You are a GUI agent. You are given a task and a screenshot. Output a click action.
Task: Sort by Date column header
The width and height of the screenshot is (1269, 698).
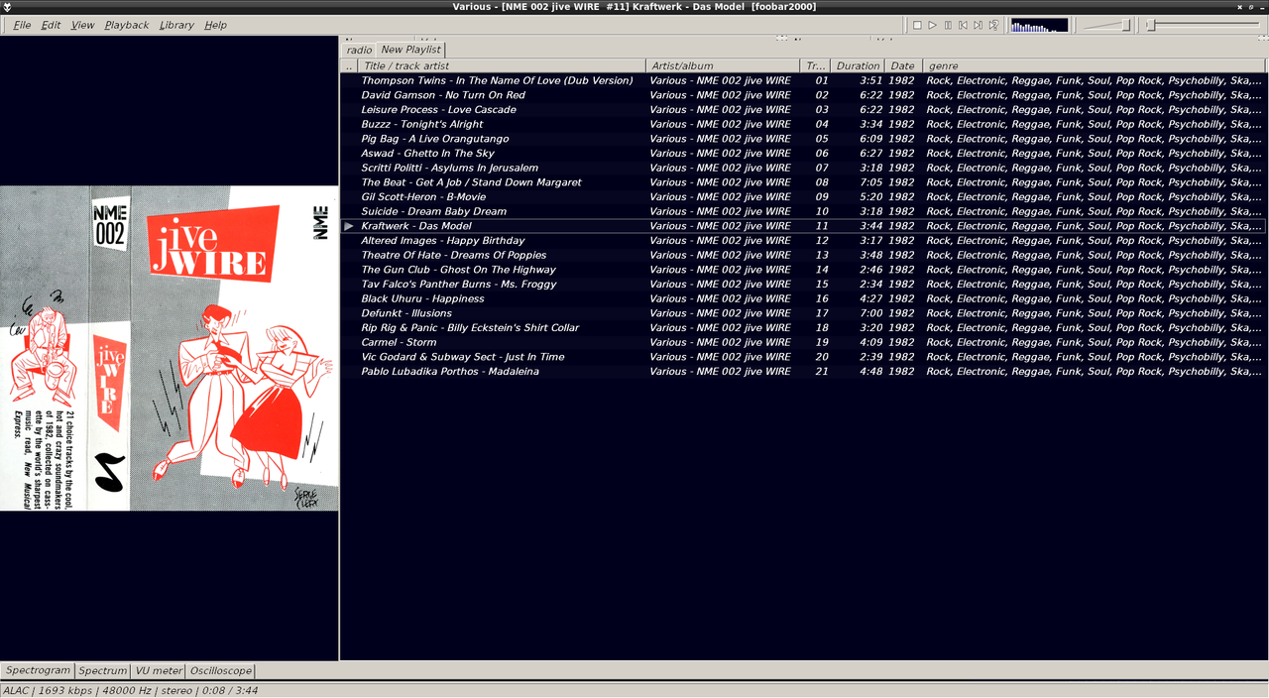coord(903,65)
